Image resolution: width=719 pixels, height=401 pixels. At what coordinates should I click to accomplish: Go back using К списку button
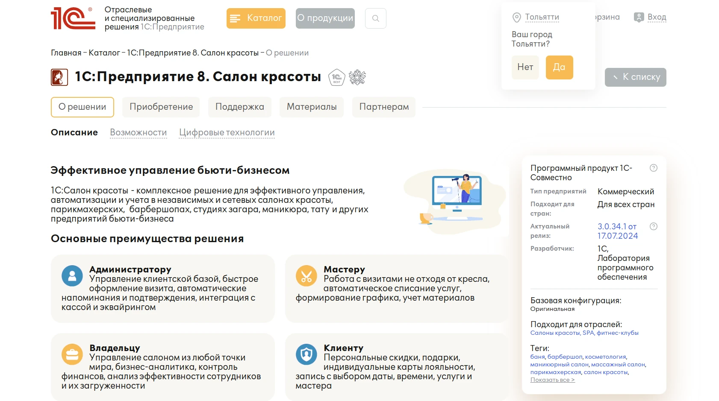pos(636,77)
